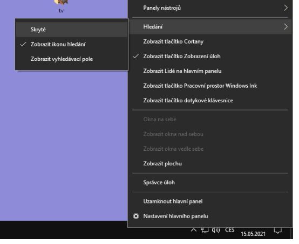Switch the CES keyboard language indicator
Image resolution: width=299 pixels, height=244 pixels.
[x=229, y=230]
